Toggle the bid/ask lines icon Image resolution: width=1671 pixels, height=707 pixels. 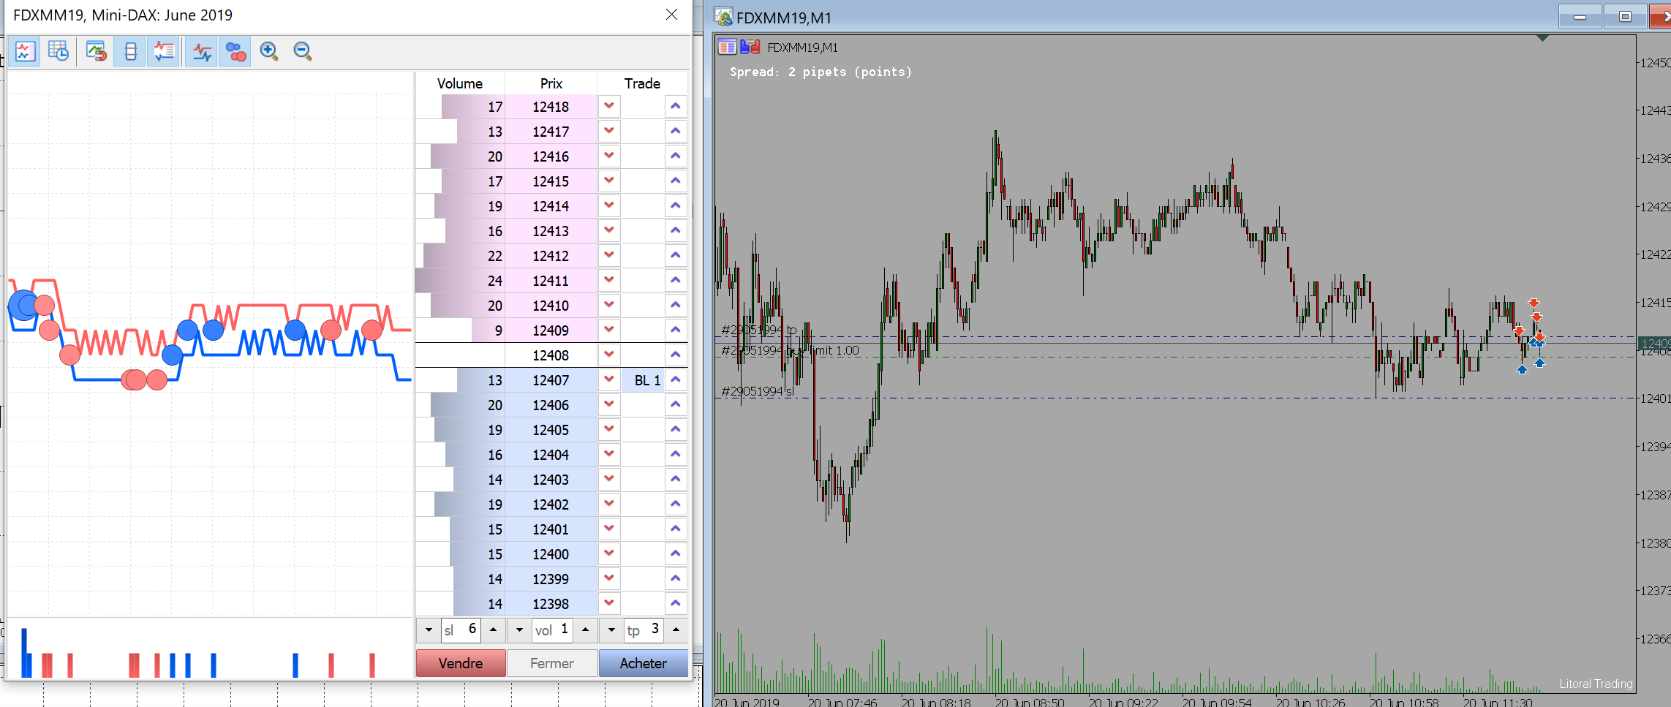[x=202, y=52]
